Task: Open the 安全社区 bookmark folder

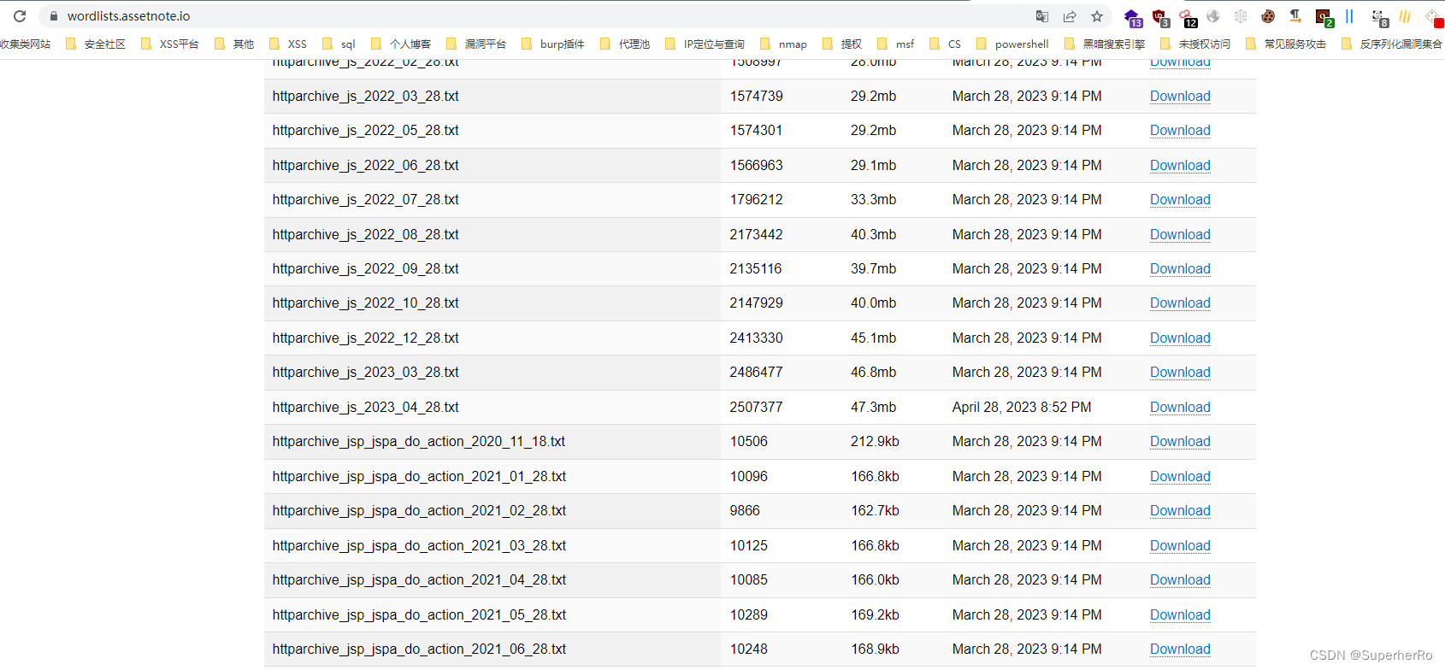Action: point(96,44)
